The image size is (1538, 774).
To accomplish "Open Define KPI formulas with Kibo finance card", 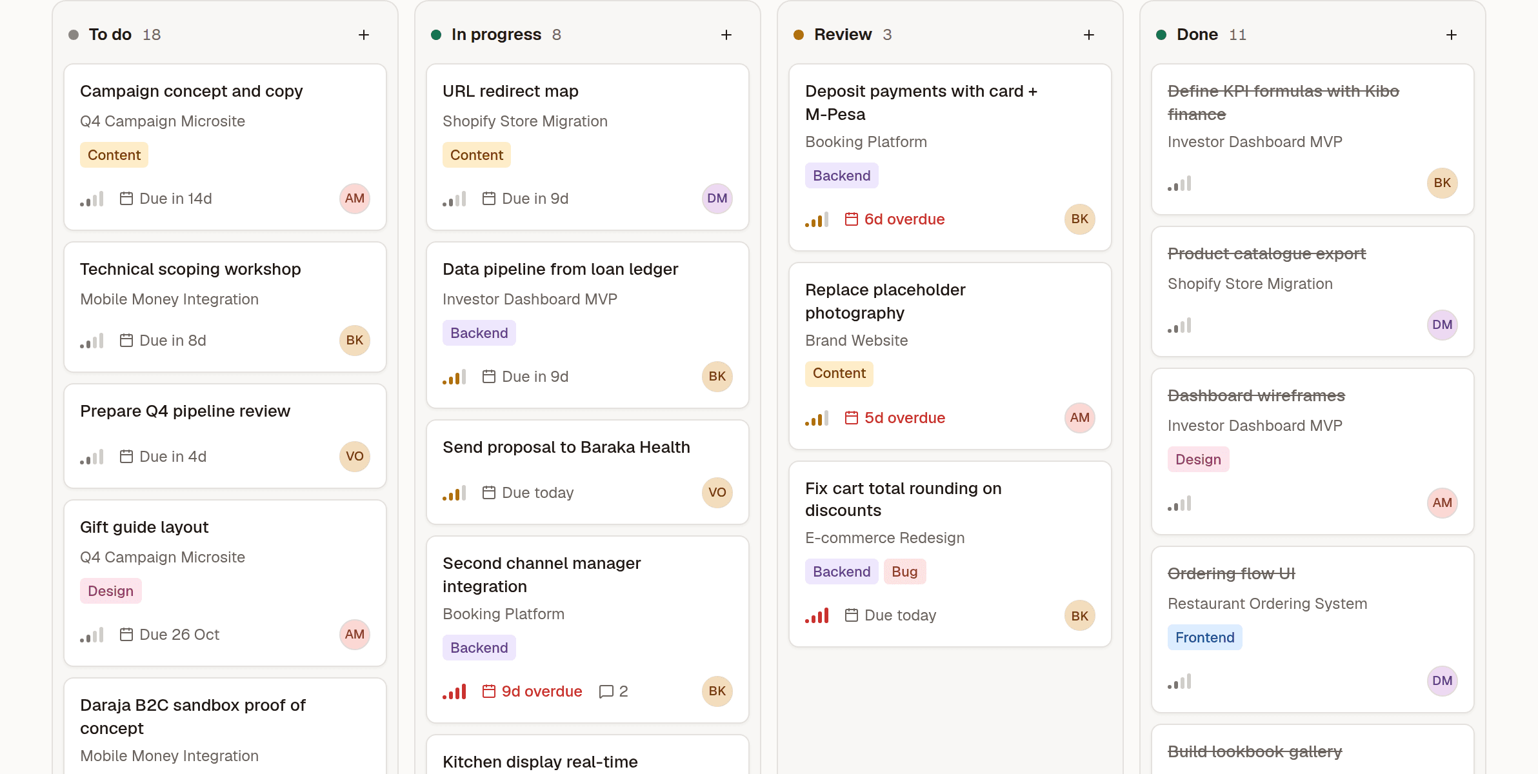I will 1313,139.
